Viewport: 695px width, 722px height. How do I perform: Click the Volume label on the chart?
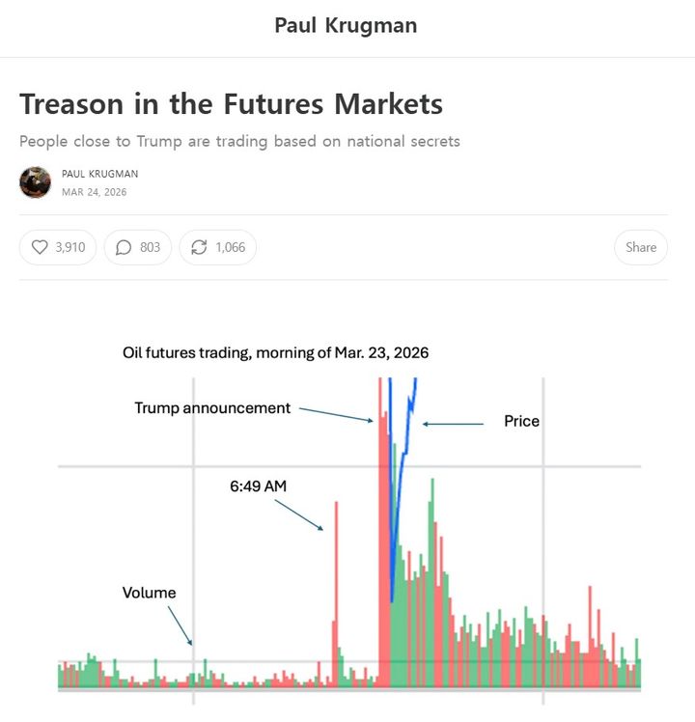click(149, 593)
